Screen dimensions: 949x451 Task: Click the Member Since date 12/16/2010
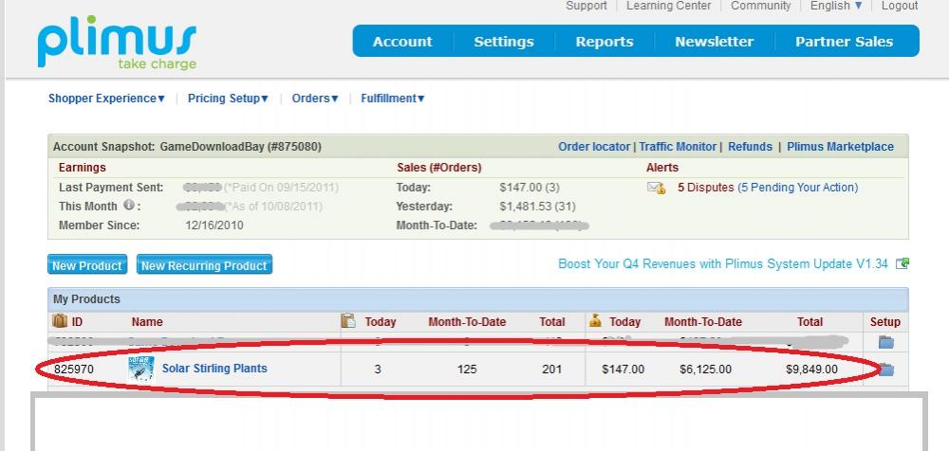[214, 225]
